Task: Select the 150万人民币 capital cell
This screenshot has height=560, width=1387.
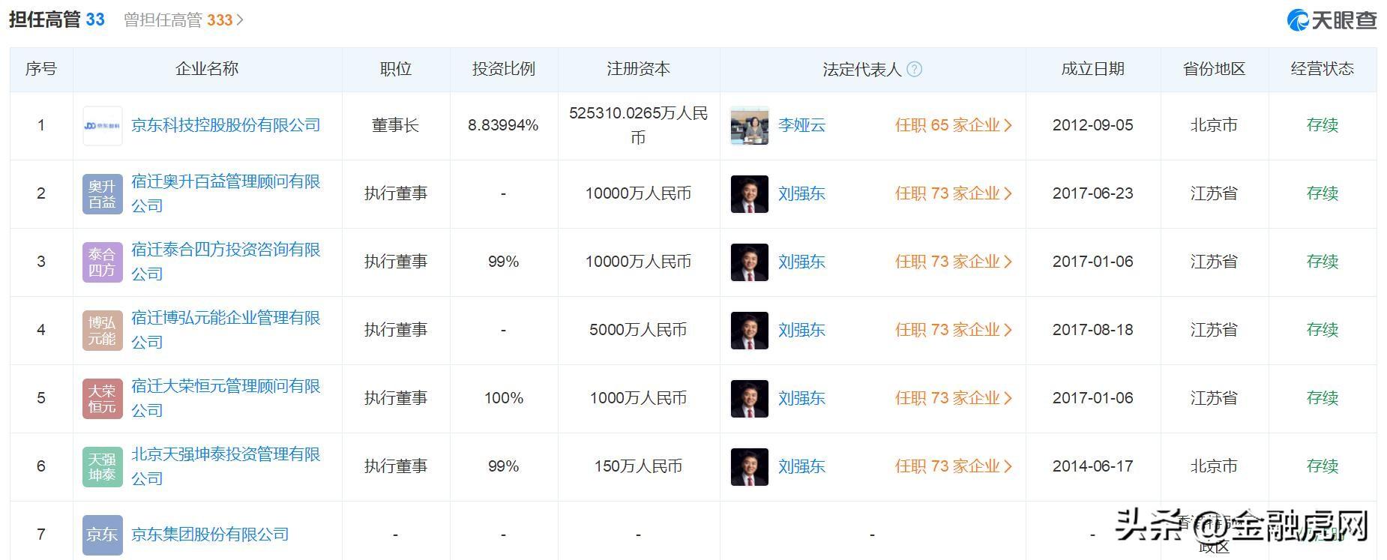Action: pos(639,466)
